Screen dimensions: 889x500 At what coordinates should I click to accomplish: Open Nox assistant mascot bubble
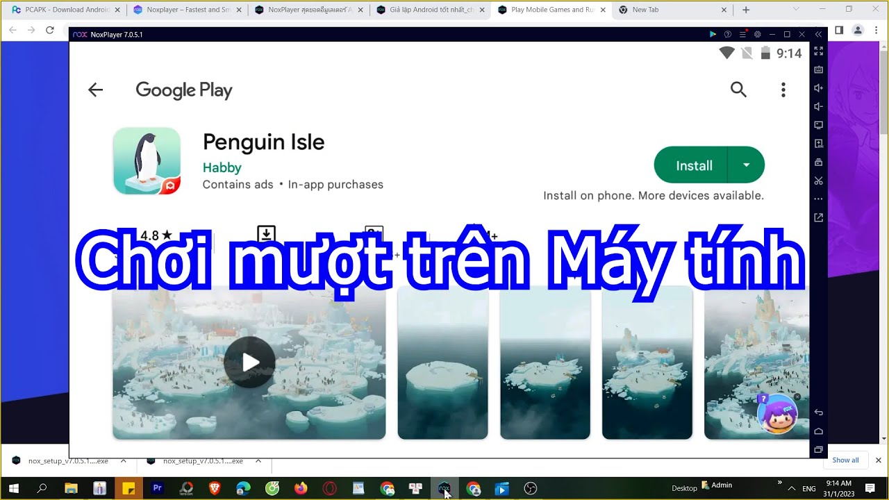776,414
